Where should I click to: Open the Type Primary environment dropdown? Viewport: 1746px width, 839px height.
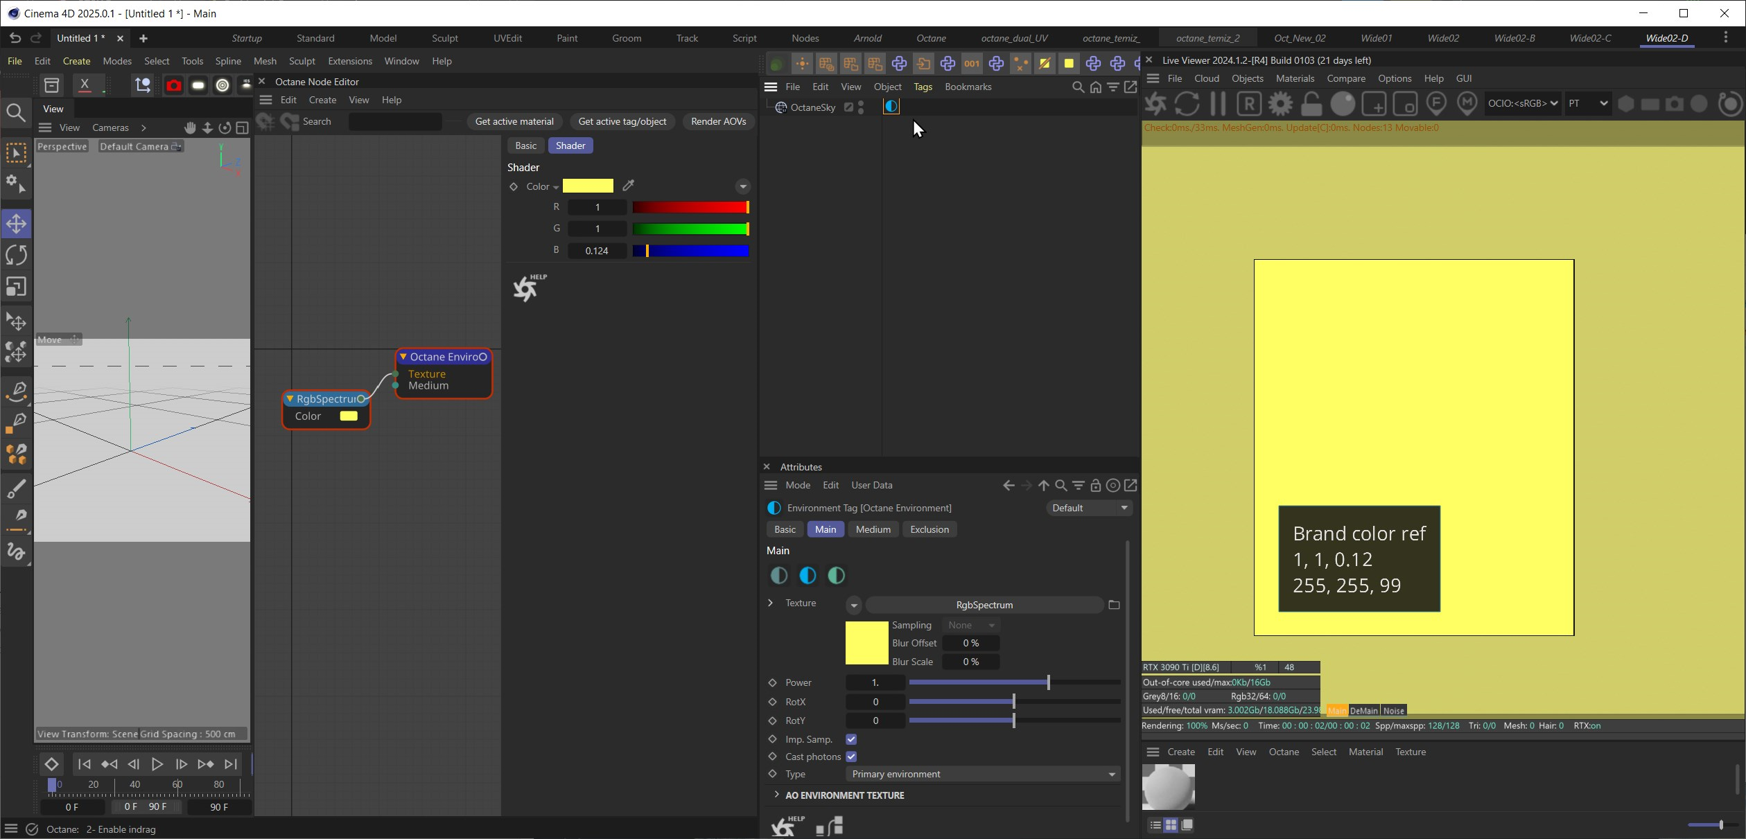pyautogui.click(x=982, y=774)
